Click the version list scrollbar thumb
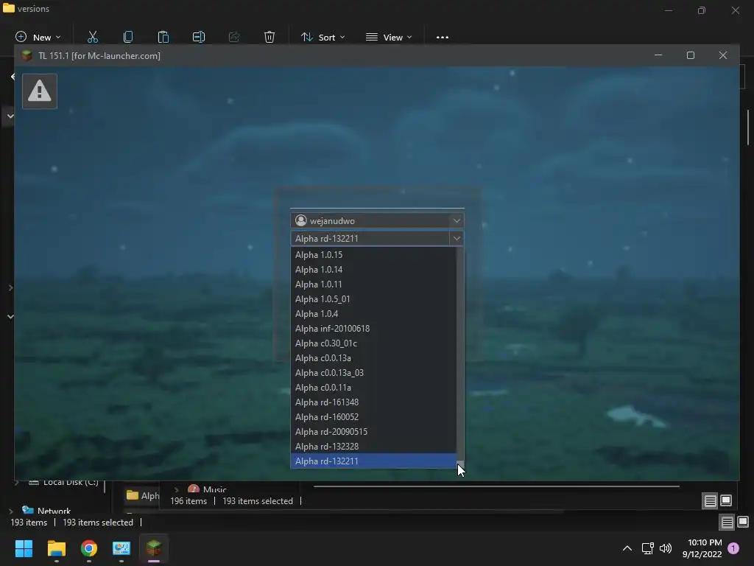Image resolution: width=754 pixels, height=566 pixels. 460,464
